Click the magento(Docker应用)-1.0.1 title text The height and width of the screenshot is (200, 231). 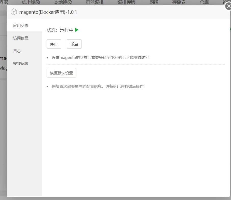pyautogui.click(x=48, y=12)
